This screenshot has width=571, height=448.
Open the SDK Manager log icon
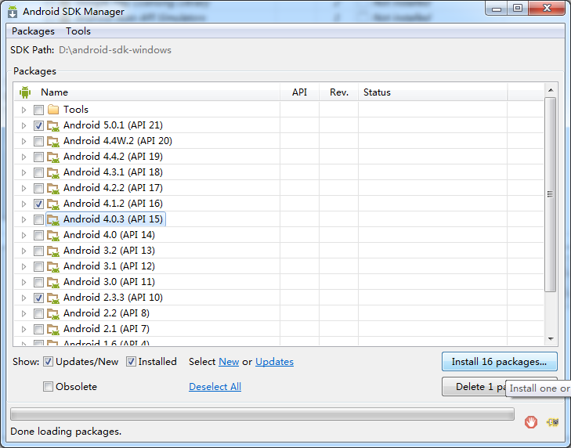[x=552, y=422]
